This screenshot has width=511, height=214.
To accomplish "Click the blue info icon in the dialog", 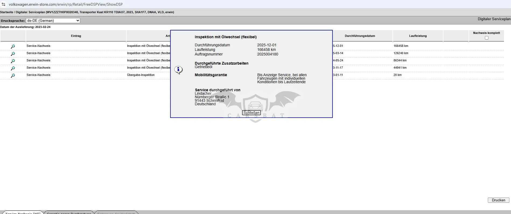I will pyautogui.click(x=178, y=70).
